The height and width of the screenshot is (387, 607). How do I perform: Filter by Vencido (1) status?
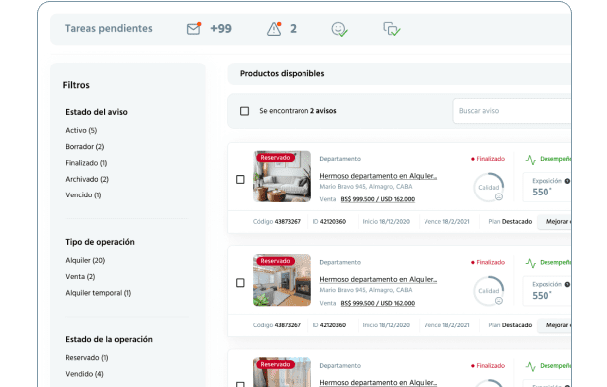click(83, 195)
